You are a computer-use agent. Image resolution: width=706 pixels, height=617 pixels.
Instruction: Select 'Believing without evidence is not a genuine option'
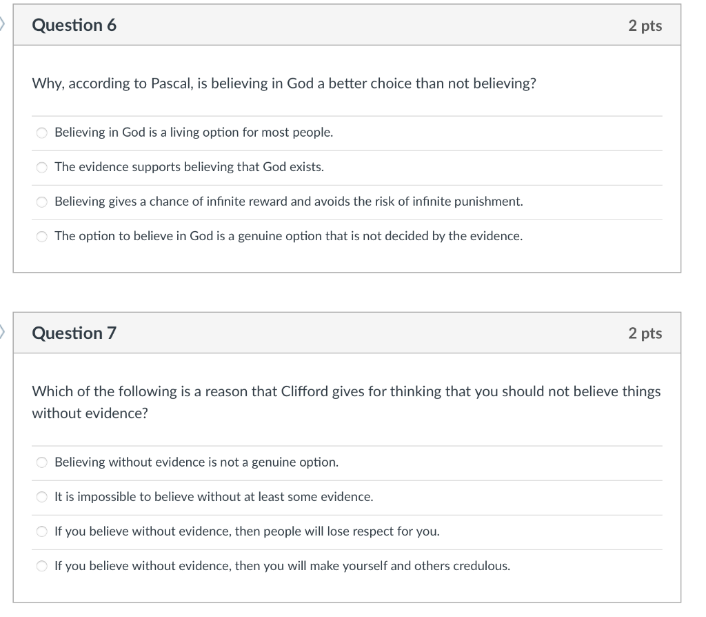point(41,462)
